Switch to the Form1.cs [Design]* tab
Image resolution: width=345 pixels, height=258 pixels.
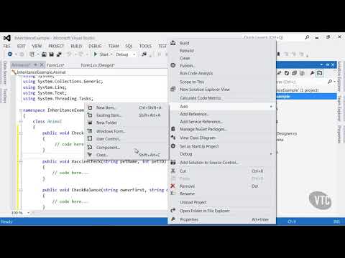click(x=98, y=65)
